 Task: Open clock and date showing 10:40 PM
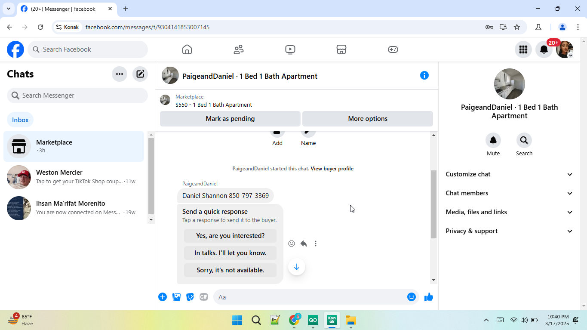point(557,320)
